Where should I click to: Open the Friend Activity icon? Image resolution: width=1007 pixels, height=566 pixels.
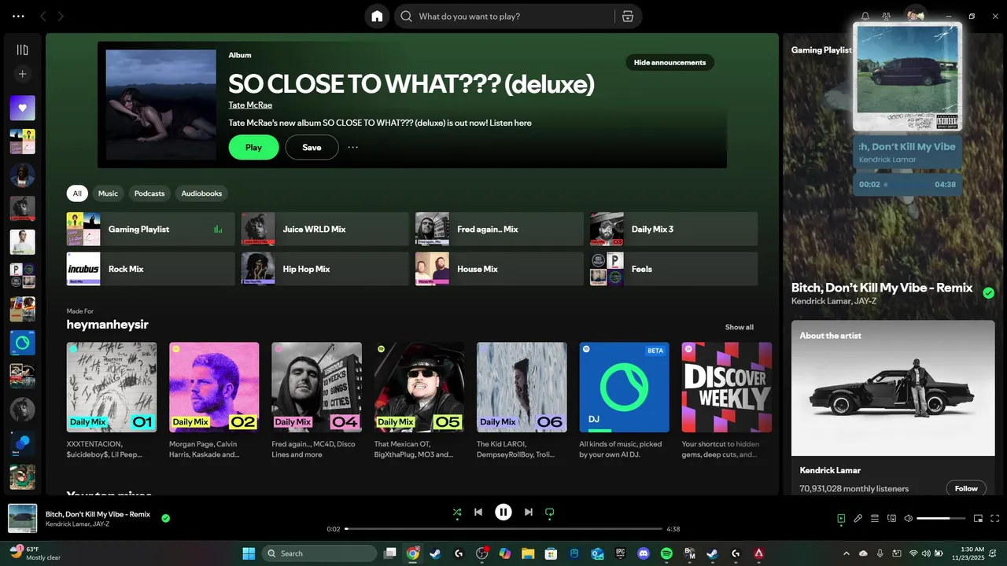887,16
